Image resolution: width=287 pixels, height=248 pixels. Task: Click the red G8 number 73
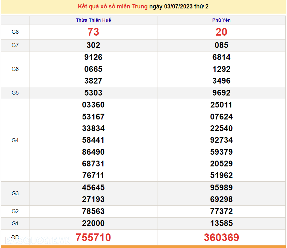(x=93, y=32)
